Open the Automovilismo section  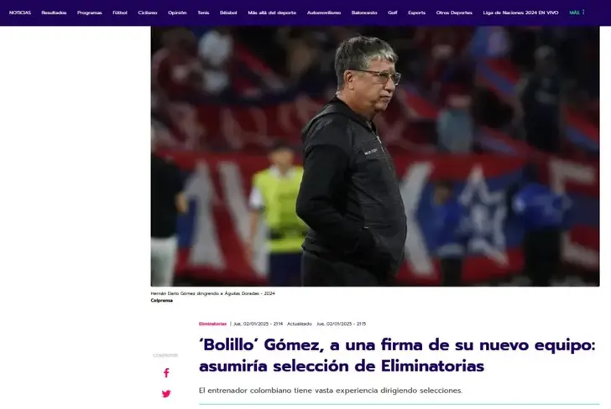pyautogui.click(x=324, y=13)
